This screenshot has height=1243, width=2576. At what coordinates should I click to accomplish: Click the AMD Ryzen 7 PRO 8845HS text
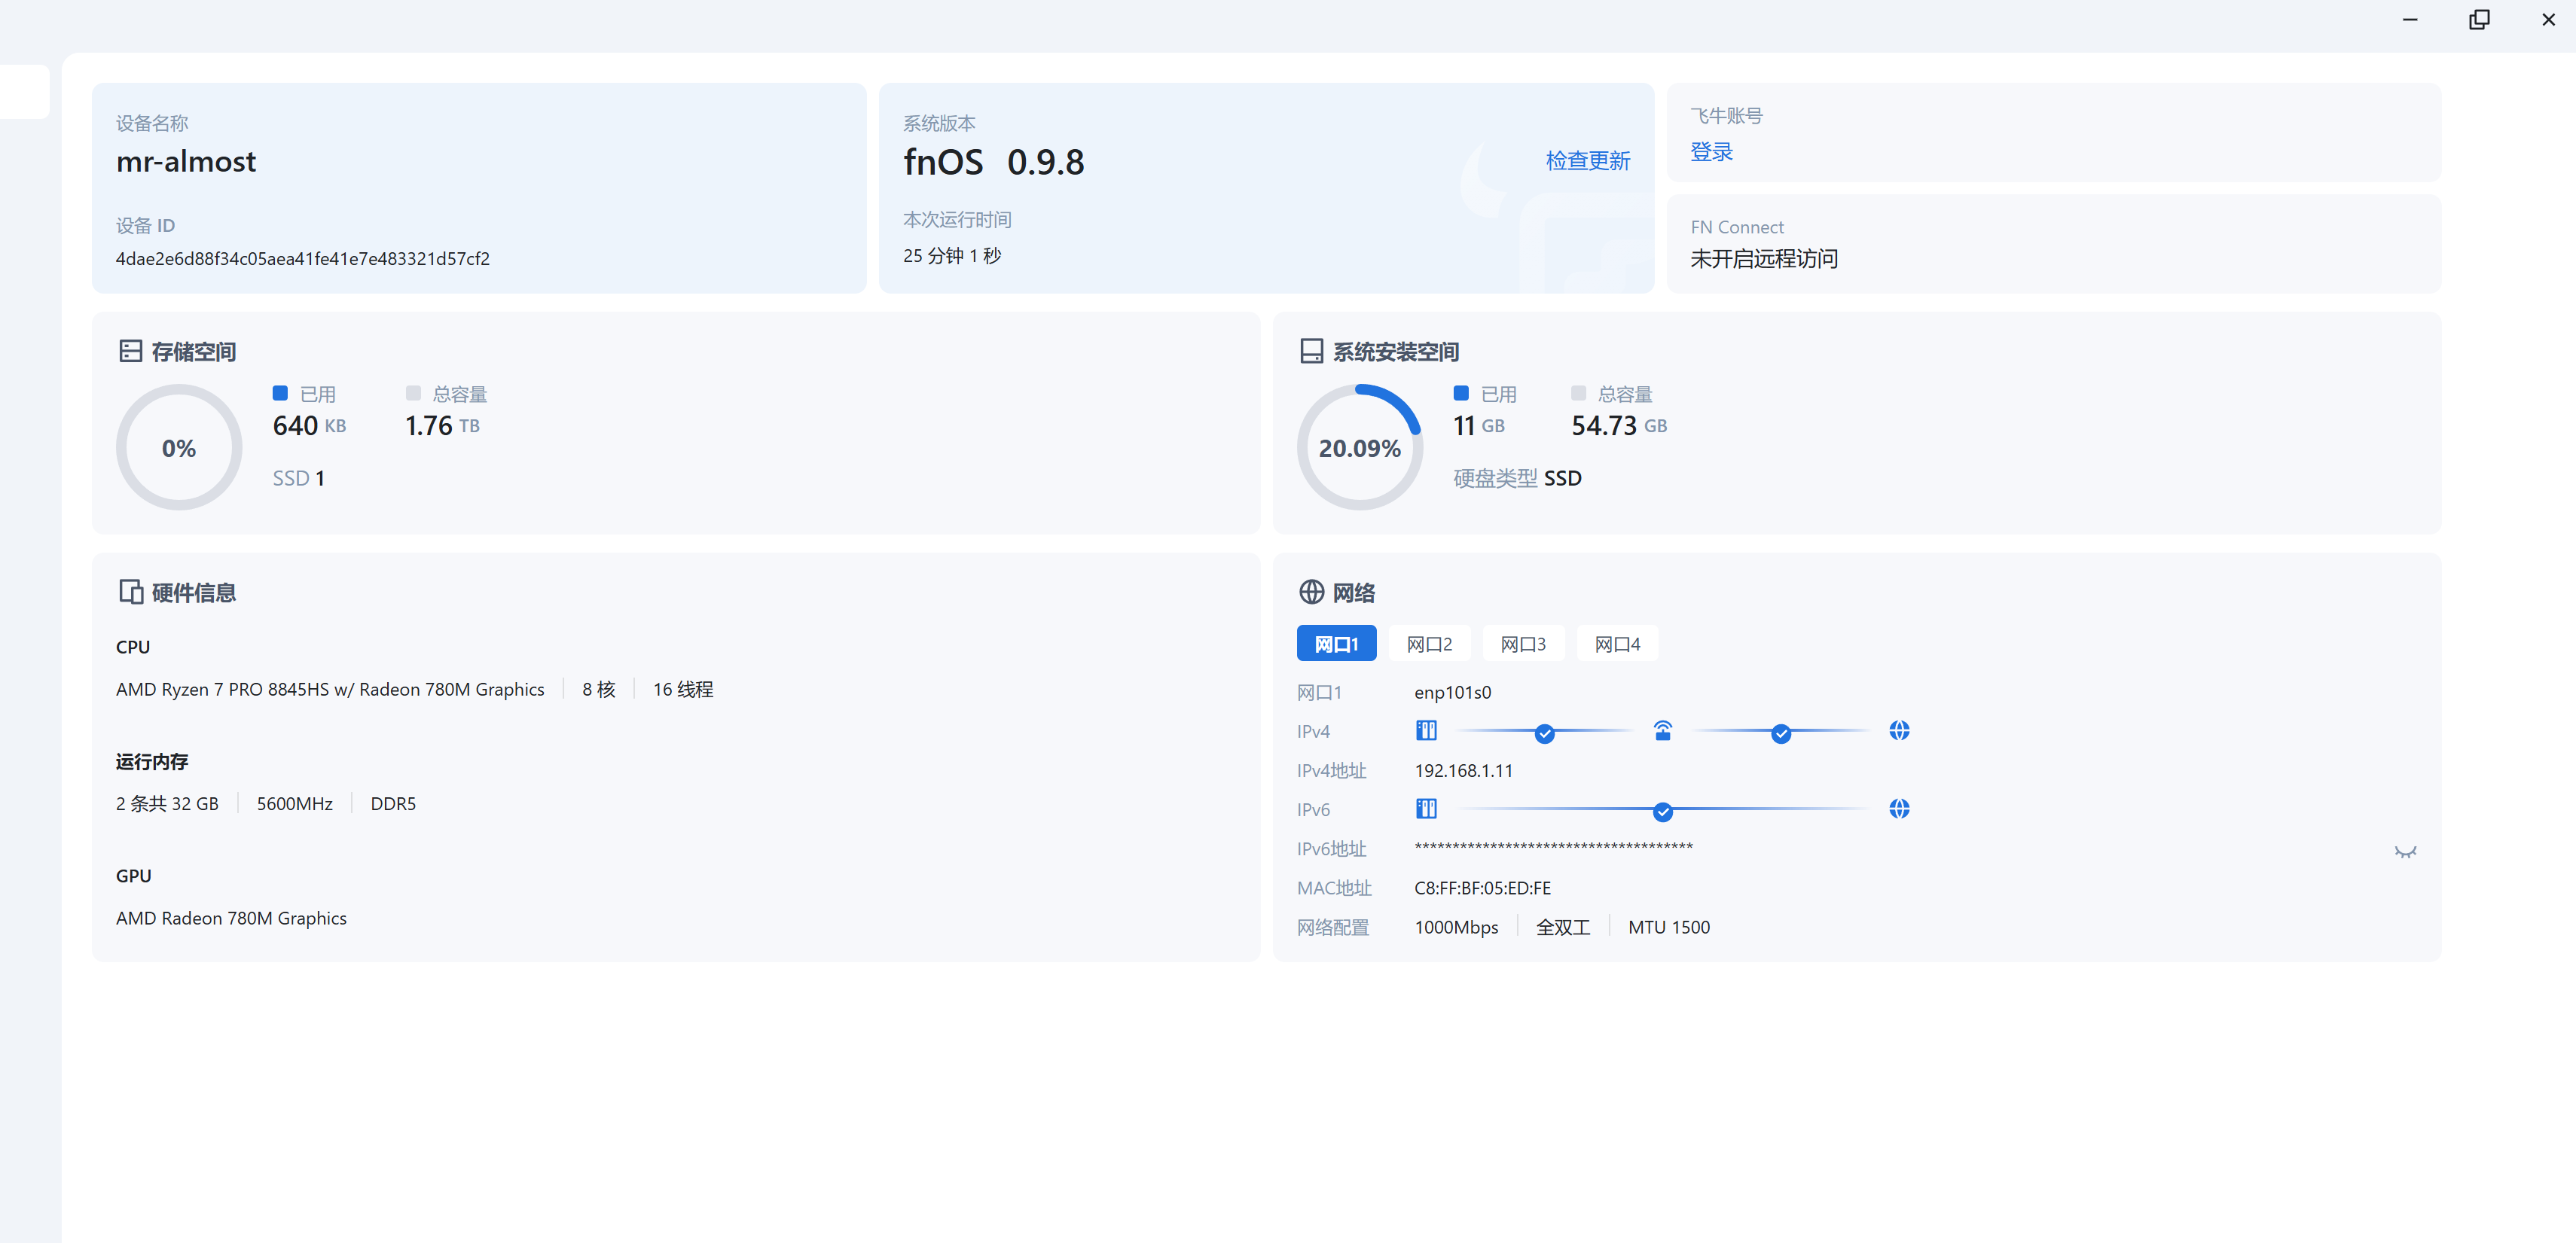point(330,690)
